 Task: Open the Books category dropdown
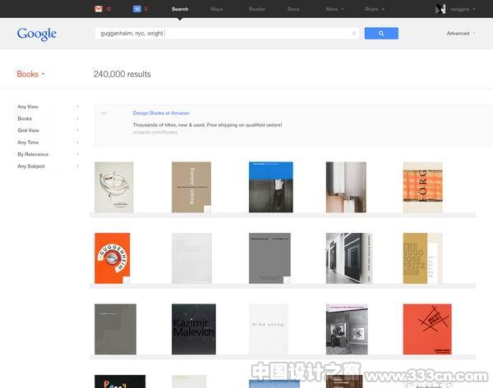click(x=30, y=74)
